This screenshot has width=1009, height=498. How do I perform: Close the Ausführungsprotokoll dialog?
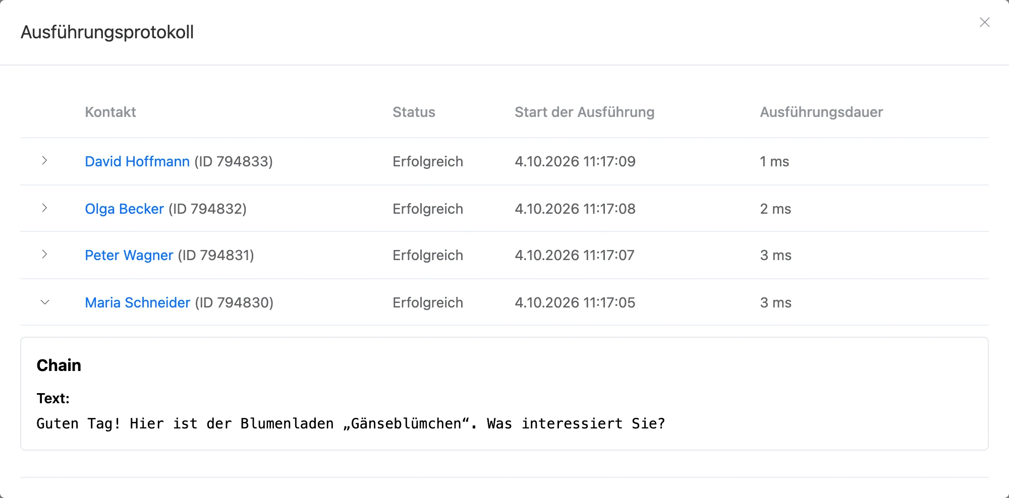pyautogui.click(x=984, y=22)
